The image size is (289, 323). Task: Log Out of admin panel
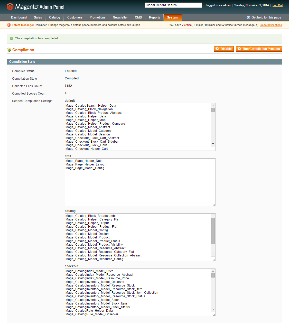click(277, 5)
